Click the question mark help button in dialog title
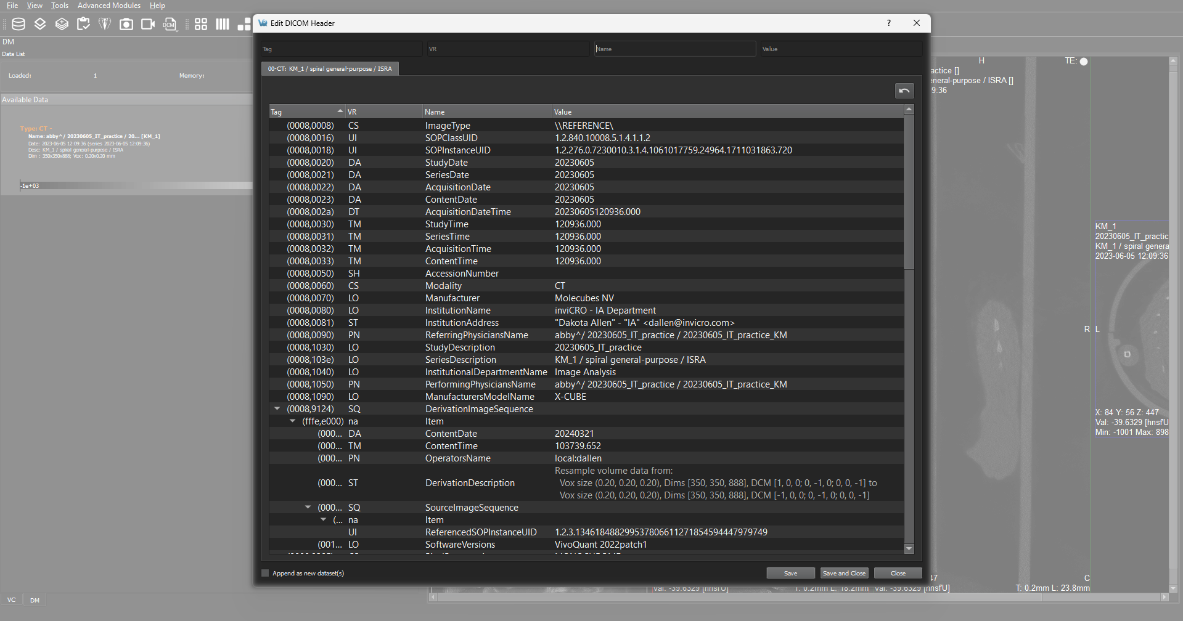This screenshot has width=1183, height=621. coord(888,23)
